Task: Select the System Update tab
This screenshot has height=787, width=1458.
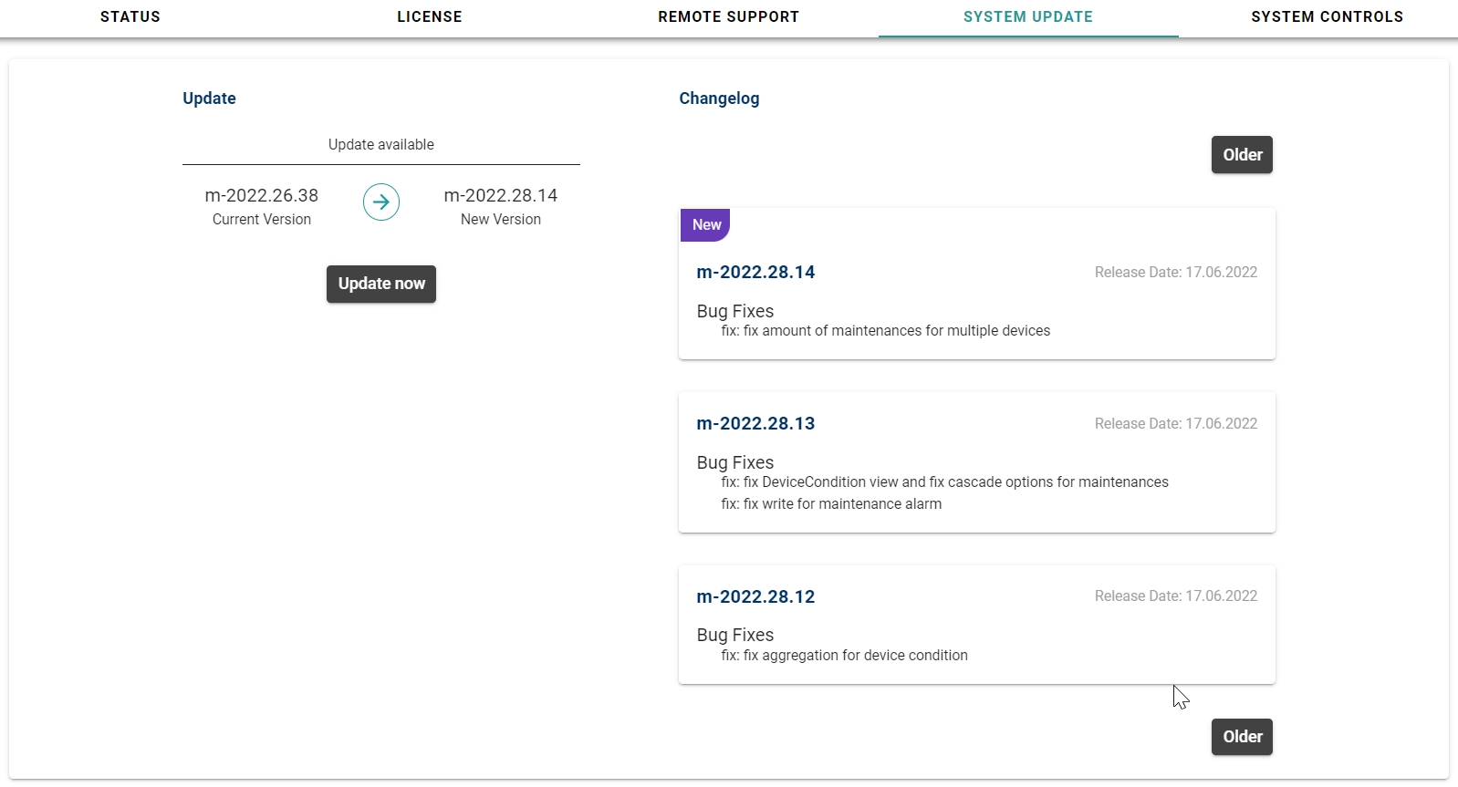Action: tap(1027, 17)
